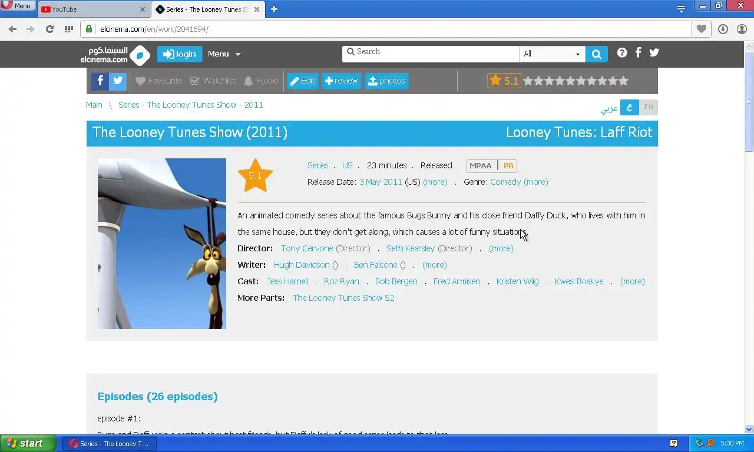The width and height of the screenshot is (754, 452).
Task: Open the Main breadcrumb link
Action: coord(94,105)
